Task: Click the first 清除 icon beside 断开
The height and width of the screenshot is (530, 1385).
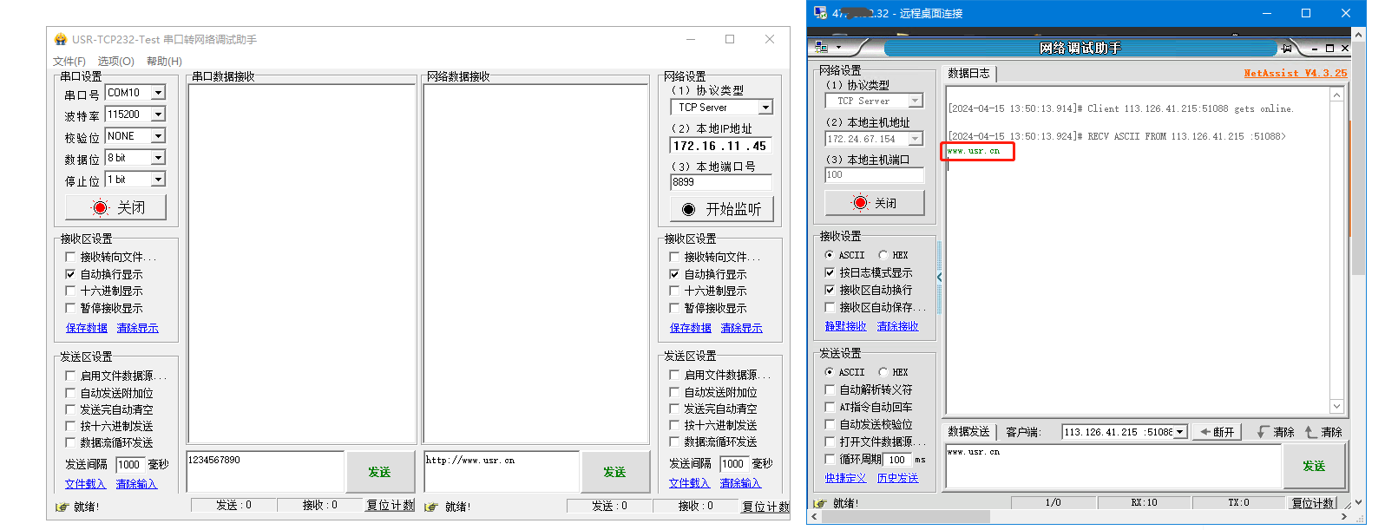Action: click(x=1276, y=432)
